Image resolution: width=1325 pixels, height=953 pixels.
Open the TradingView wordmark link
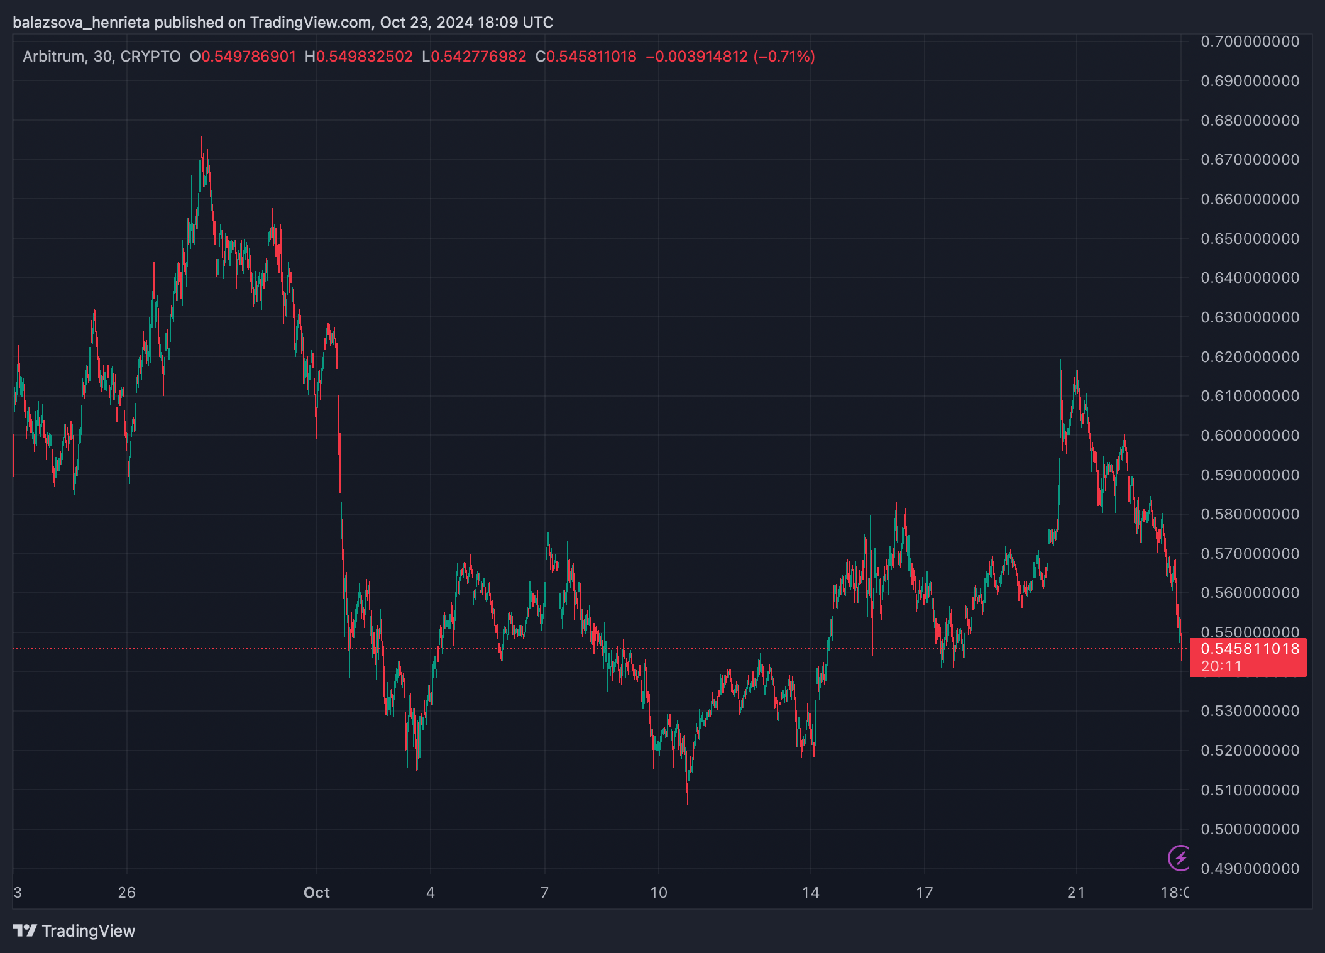click(88, 931)
